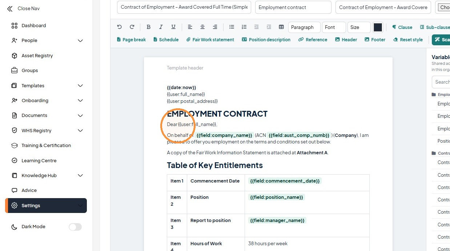Viewport: 450px width, 251px height.
Task: Click the People person icon
Action: pyautogui.click(x=15, y=41)
